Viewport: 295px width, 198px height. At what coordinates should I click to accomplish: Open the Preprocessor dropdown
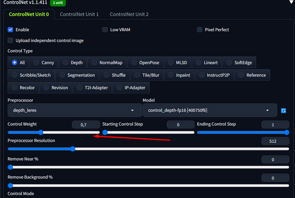(74, 110)
